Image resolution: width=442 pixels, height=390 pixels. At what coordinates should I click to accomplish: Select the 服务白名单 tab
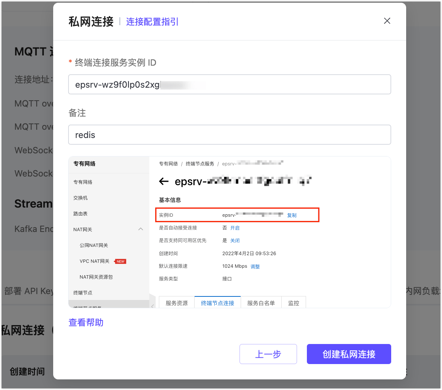(261, 302)
